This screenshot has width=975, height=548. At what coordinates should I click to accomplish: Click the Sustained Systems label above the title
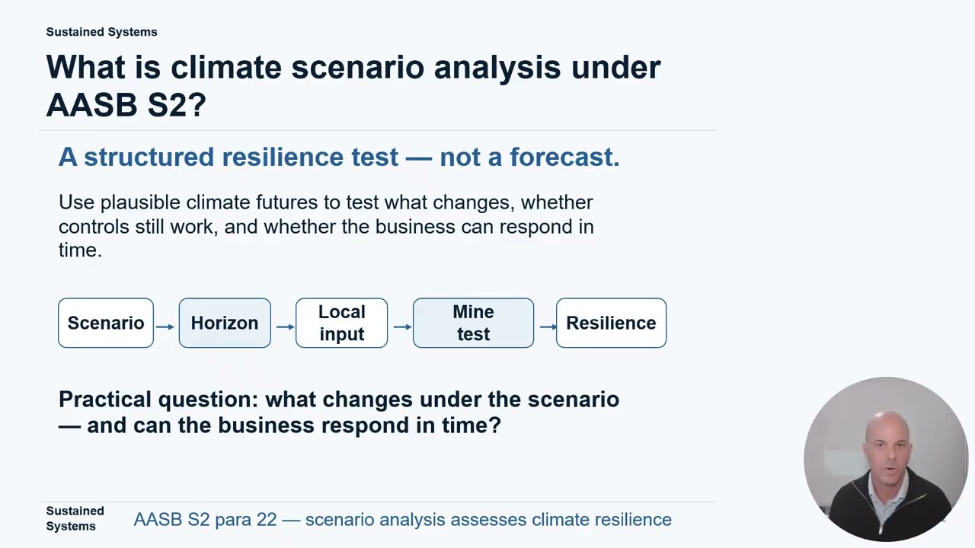pos(101,32)
